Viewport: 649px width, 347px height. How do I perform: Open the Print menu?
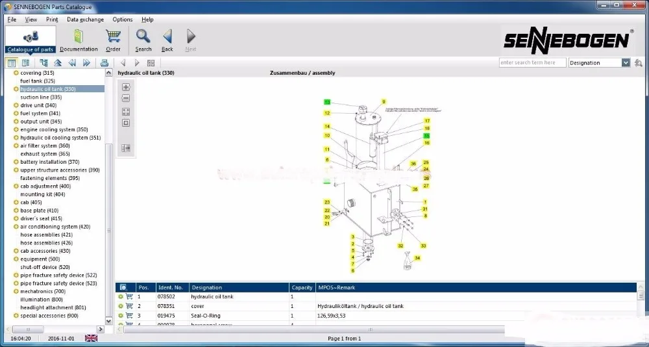click(x=52, y=19)
